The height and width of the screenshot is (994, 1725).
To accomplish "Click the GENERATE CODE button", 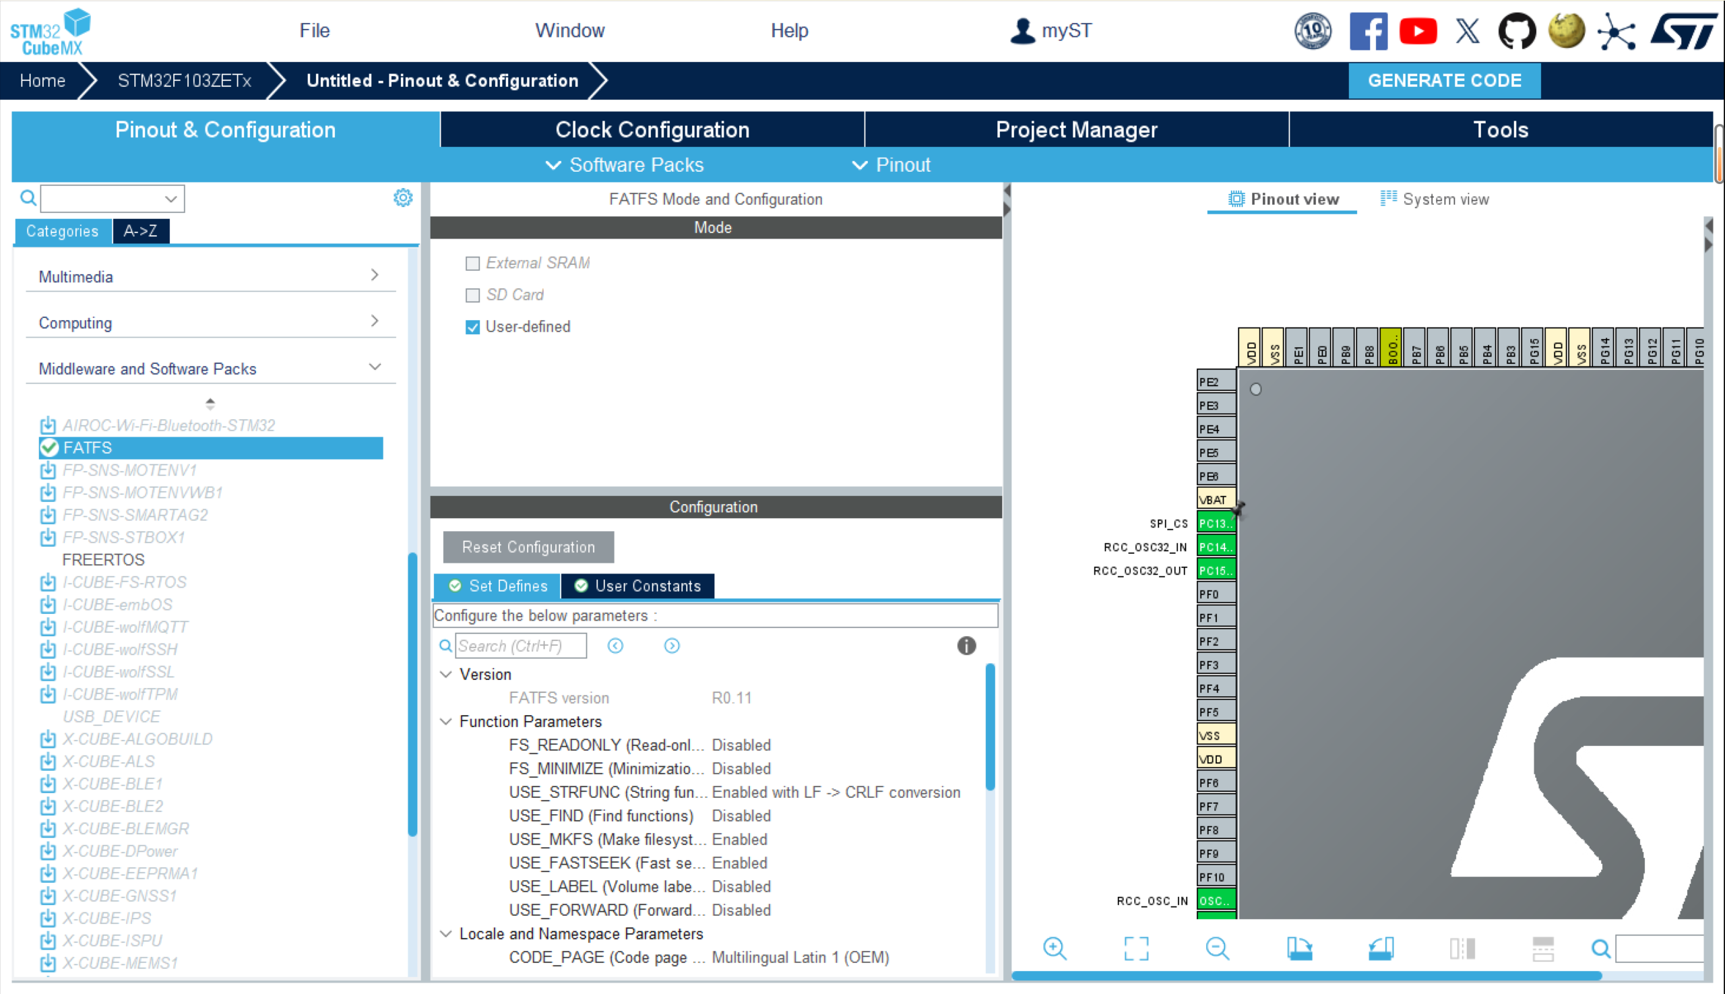I will (x=1444, y=81).
